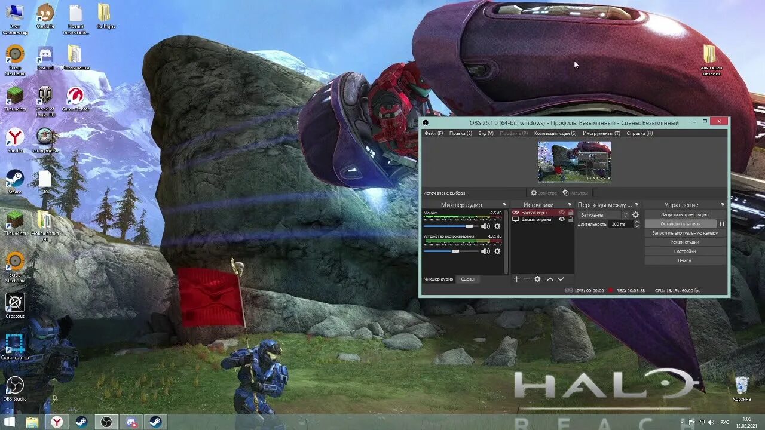Image resolution: width=765 pixels, height=430 pixels.
Task: Toggle lock on Захват игры source
Action: pos(570,213)
